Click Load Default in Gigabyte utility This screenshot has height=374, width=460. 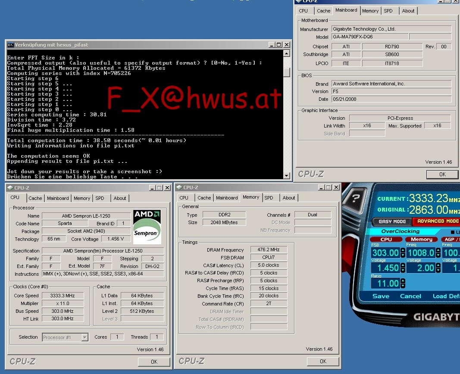(446, 296)
